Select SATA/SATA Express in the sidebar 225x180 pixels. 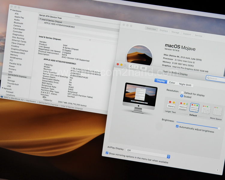pos(16,76)
